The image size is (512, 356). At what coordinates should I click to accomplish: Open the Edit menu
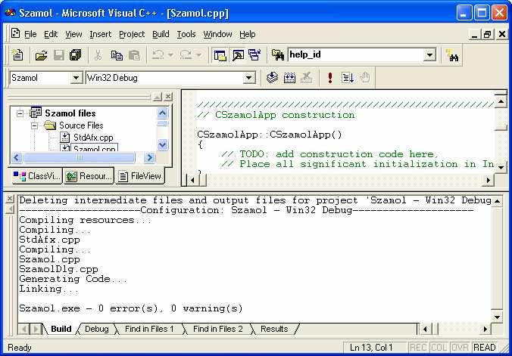(x=51, y=34)
